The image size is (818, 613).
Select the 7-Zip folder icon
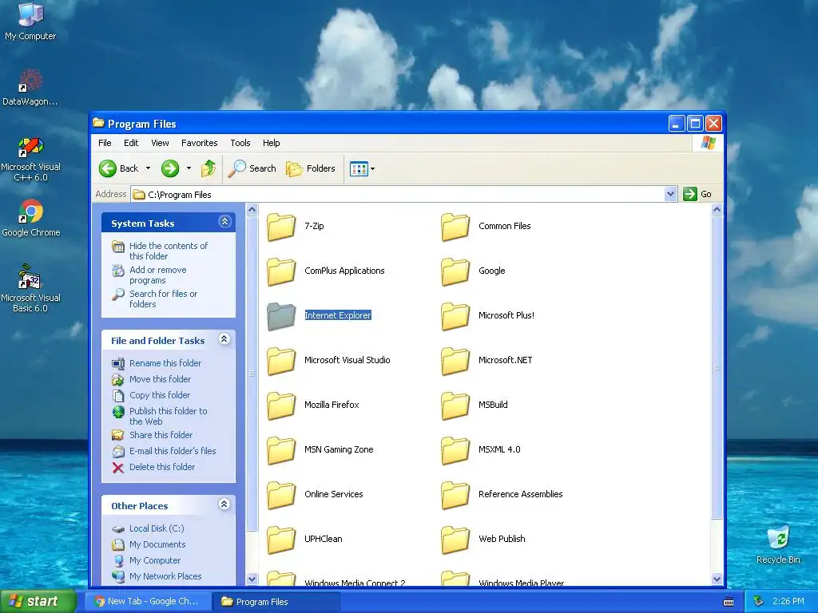[281, 227]
